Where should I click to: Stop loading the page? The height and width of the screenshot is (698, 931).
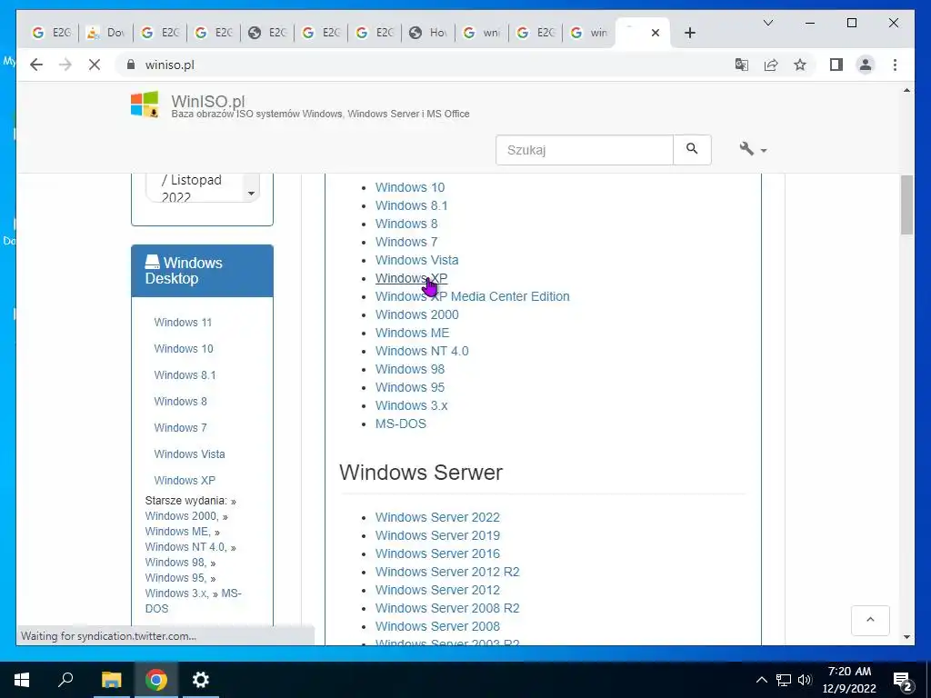coord(95,65)
